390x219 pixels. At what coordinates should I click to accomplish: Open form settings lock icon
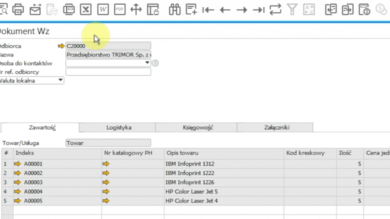click(x=153, y=10)
